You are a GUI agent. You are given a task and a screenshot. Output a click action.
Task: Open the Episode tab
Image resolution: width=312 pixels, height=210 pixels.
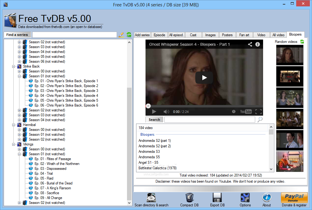tap(159, 35)
